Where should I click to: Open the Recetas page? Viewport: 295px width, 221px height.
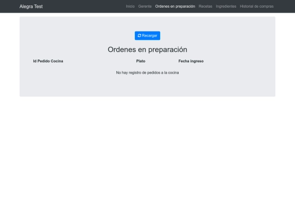coord(205,7)
